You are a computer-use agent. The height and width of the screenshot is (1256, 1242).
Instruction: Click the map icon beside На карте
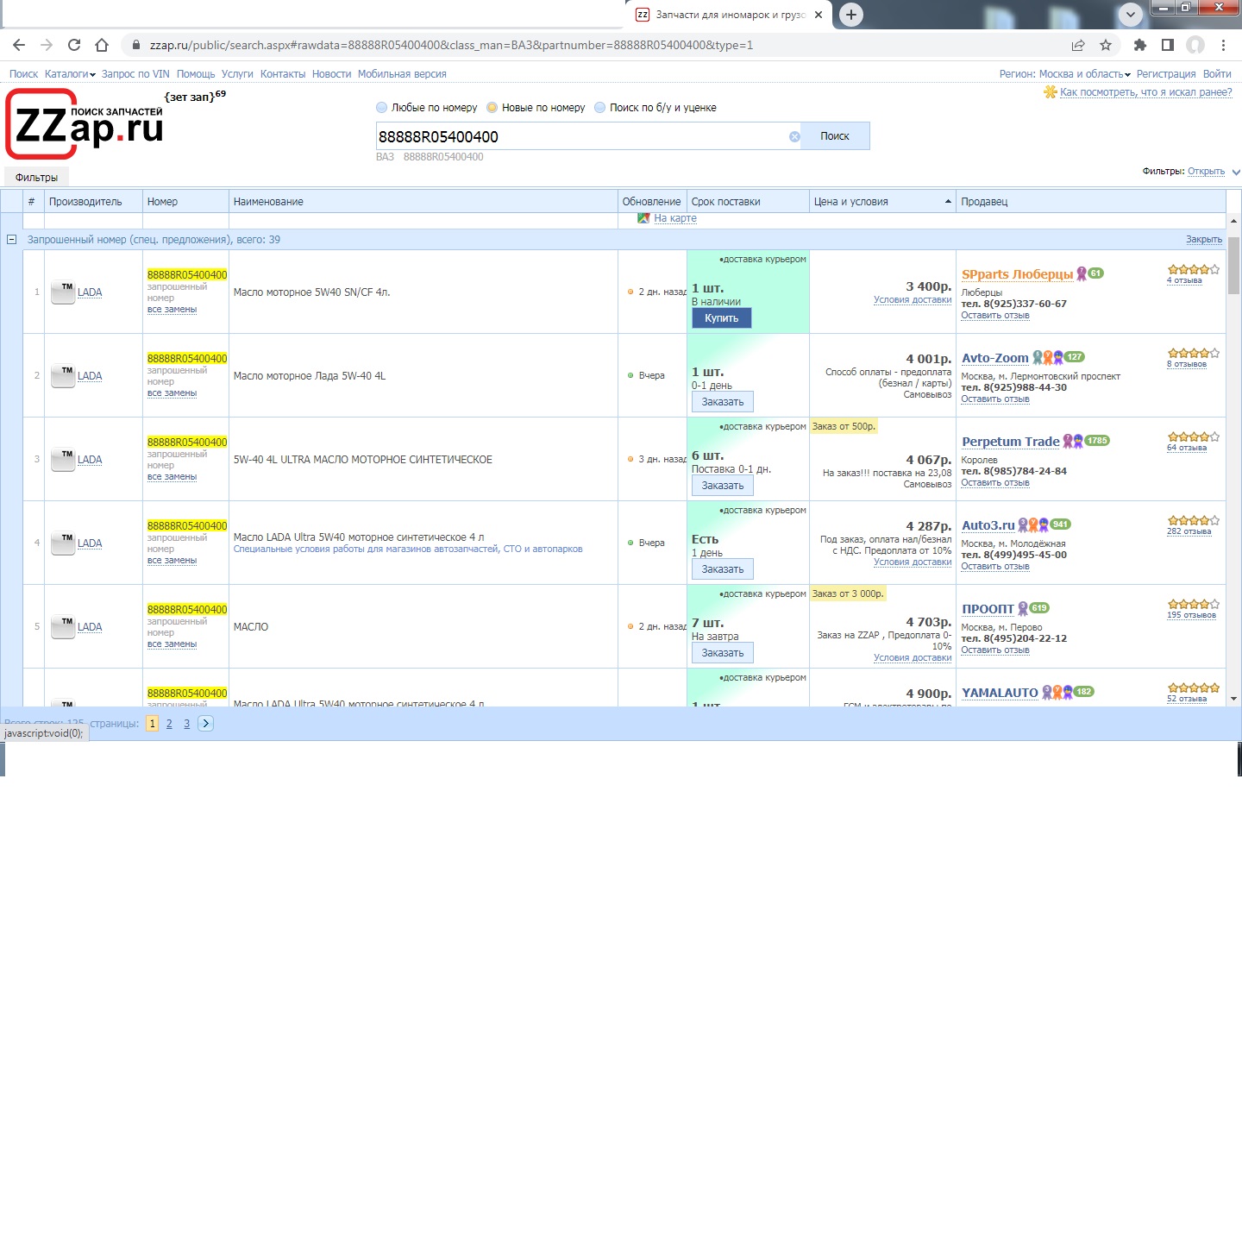click(x=643, y=218)
